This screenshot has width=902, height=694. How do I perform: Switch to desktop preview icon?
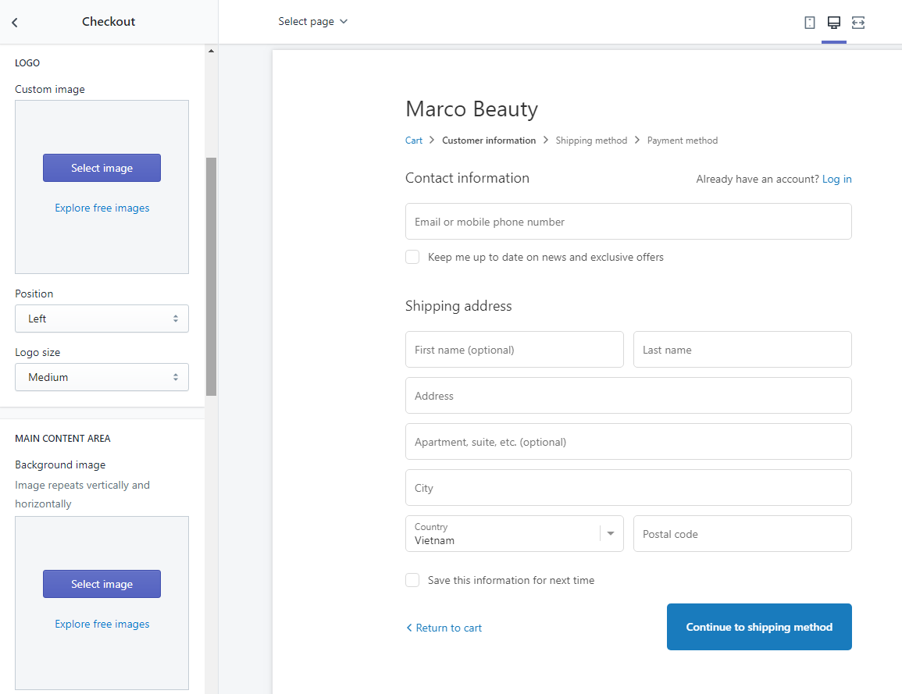point(833,22)
